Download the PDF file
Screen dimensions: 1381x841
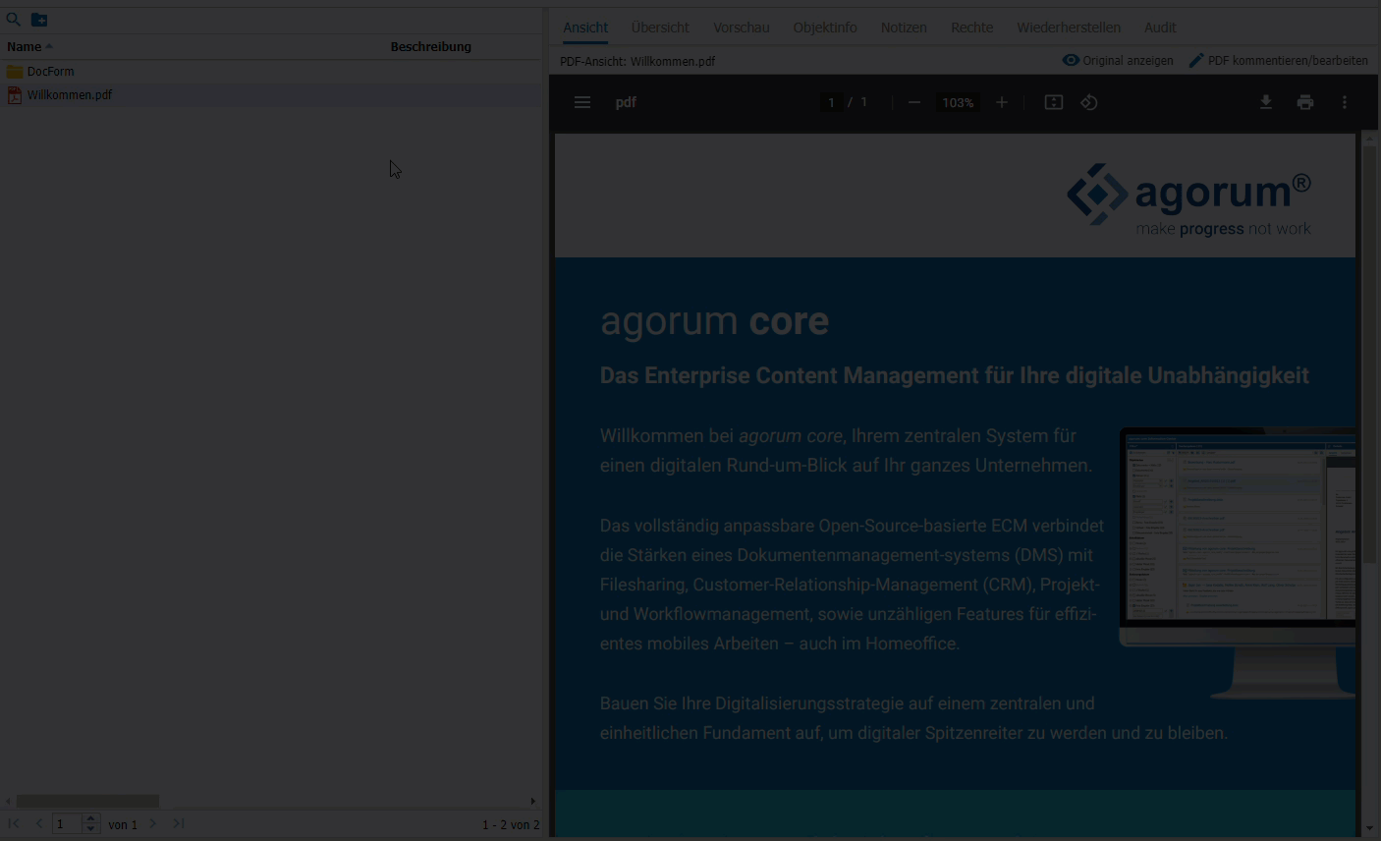[1266, 102]
